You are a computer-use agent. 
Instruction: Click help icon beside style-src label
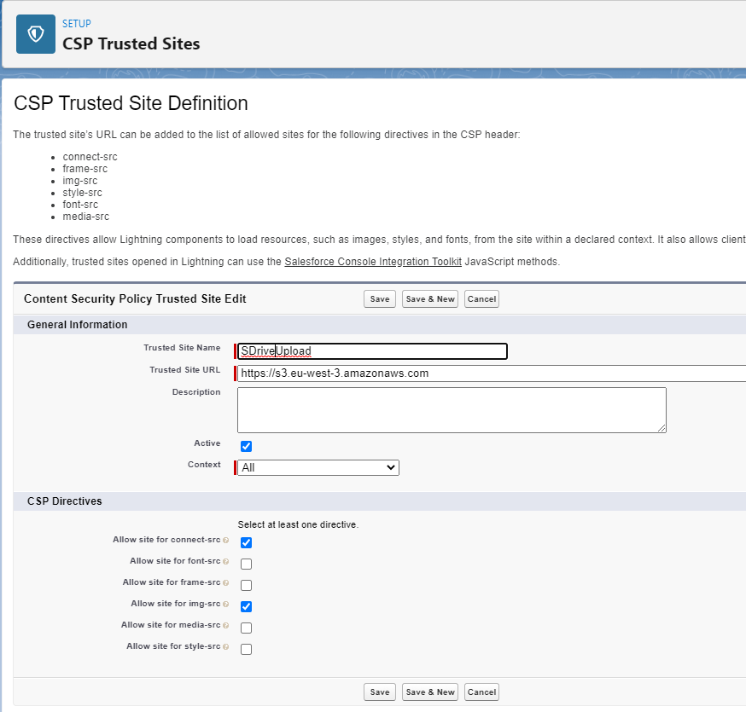(225, 647)
